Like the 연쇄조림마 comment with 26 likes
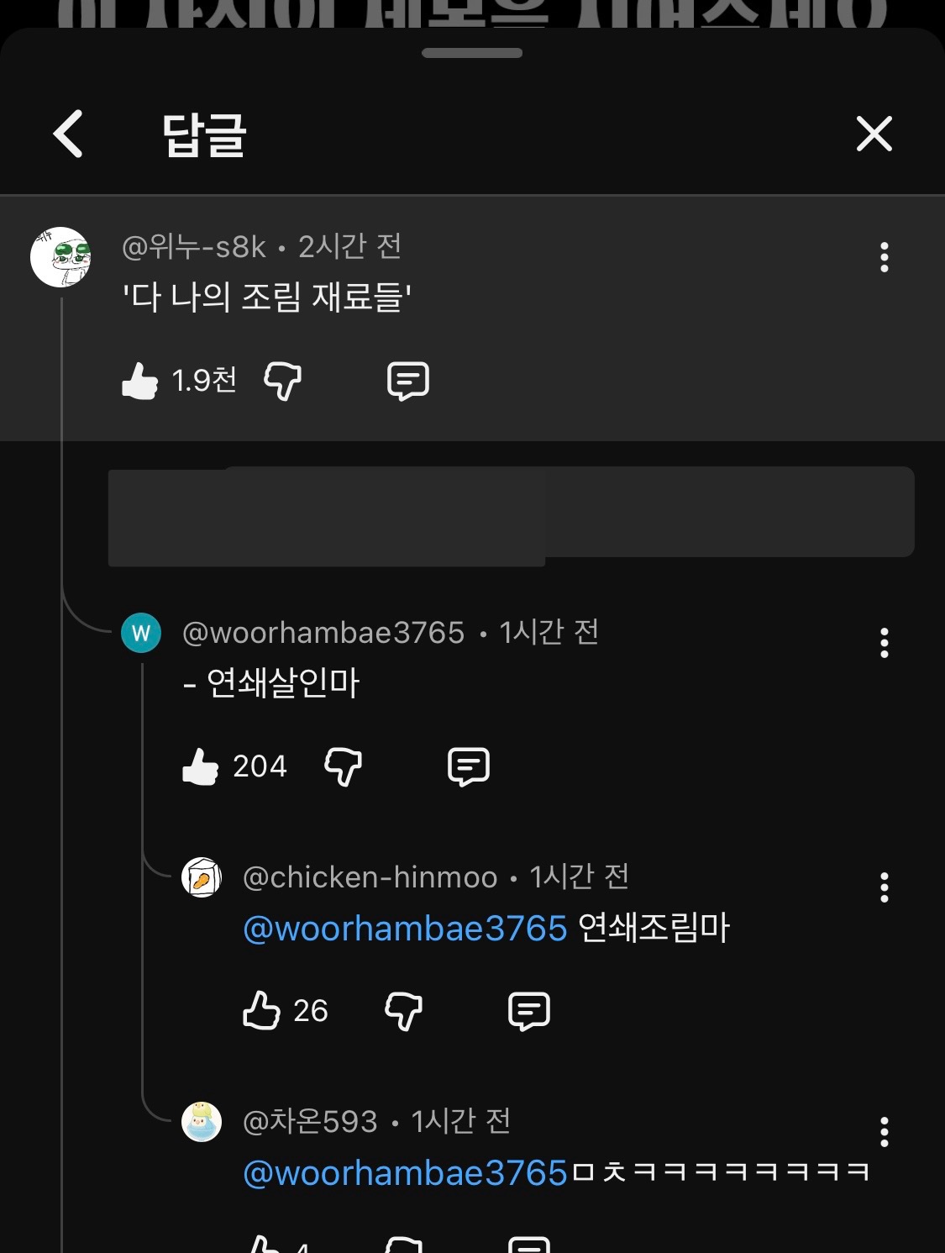The image size is (945, 1253). click(x=261, y=1010)
